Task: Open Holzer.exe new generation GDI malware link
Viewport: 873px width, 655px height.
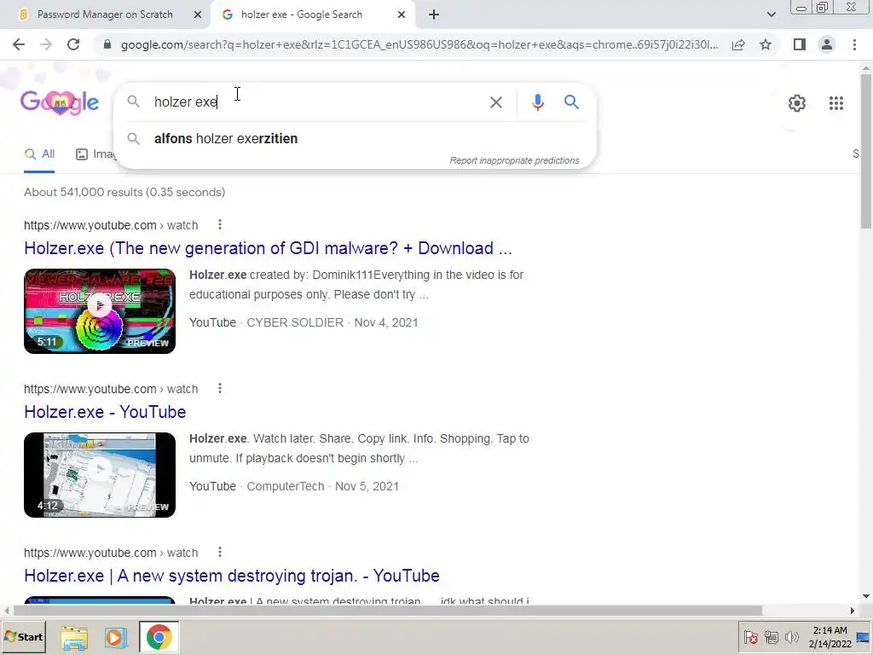Action: [x=268, y=248]
